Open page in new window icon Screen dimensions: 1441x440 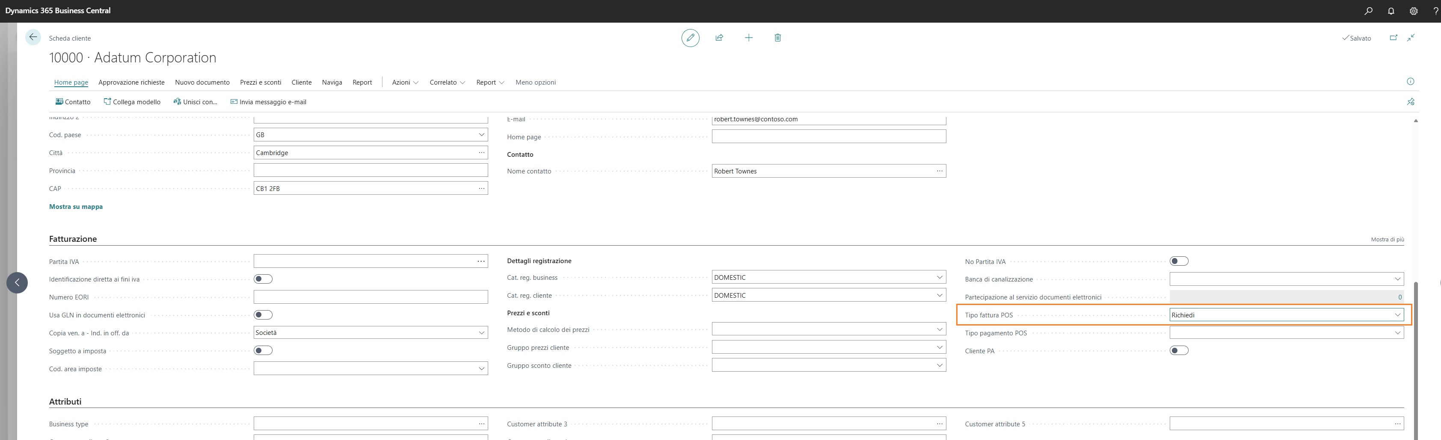[x=1394, y=38]
